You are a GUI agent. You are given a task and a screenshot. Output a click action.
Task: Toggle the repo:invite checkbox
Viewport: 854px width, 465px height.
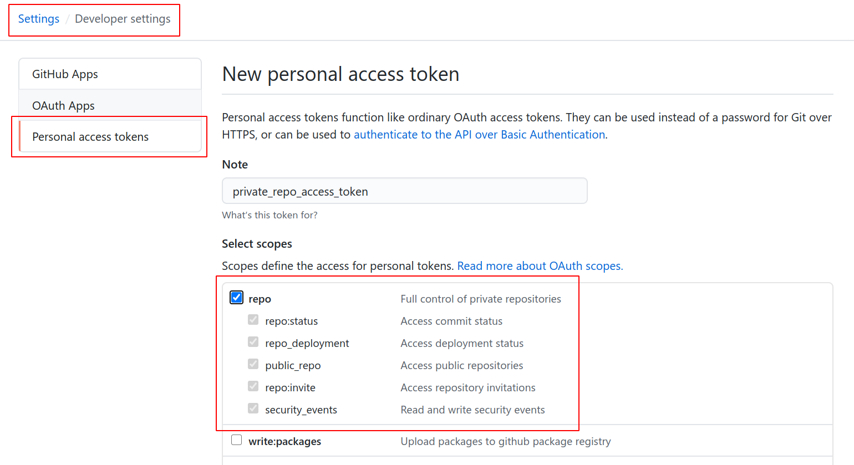coord(253,386)
